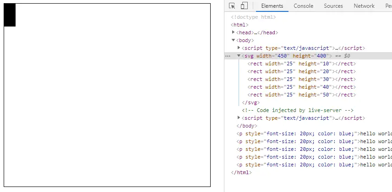Toggle the device toolbar icon
The image size is (392, 192).
click(x=244, y=6)
